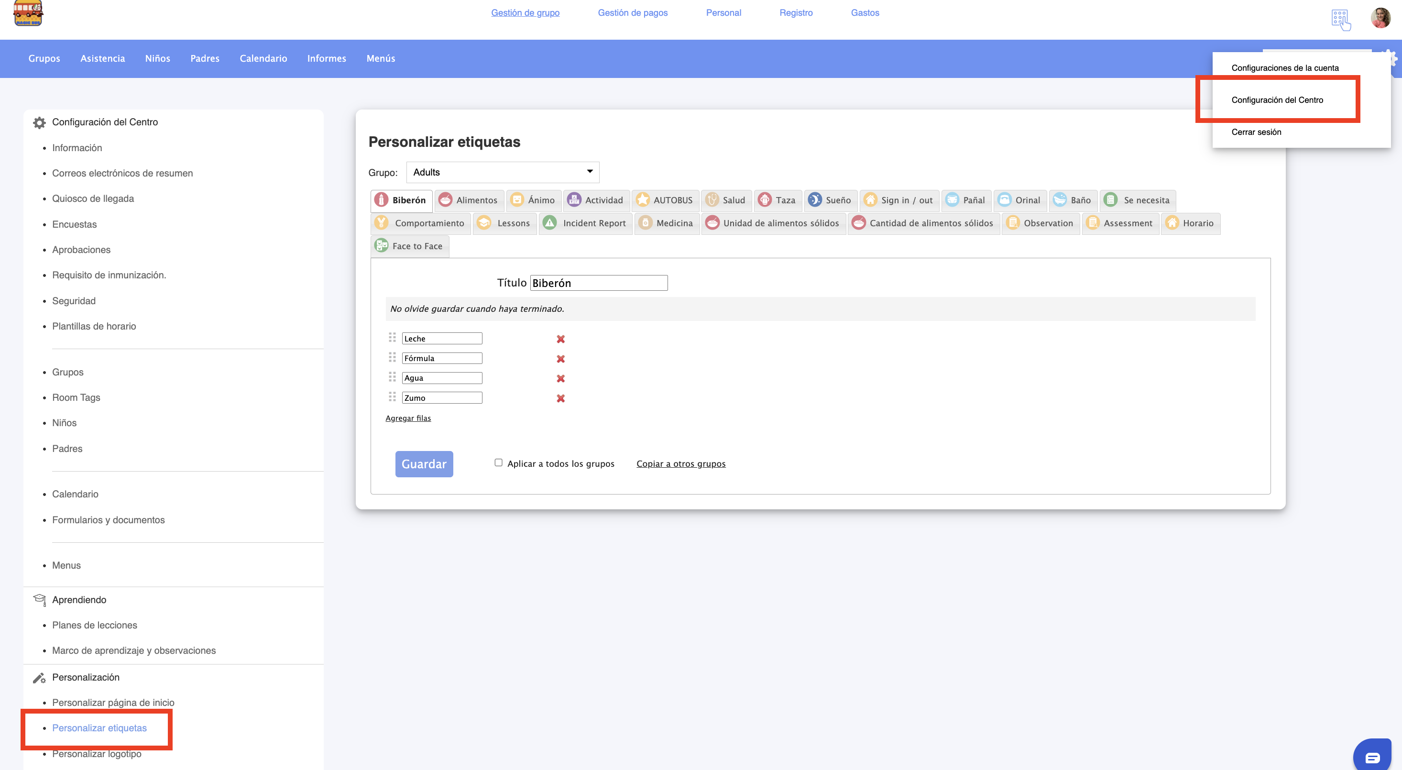Screen dimensions: 1402x770
Task: Click the user profile avatar photo
Action: coord(1380,18)
